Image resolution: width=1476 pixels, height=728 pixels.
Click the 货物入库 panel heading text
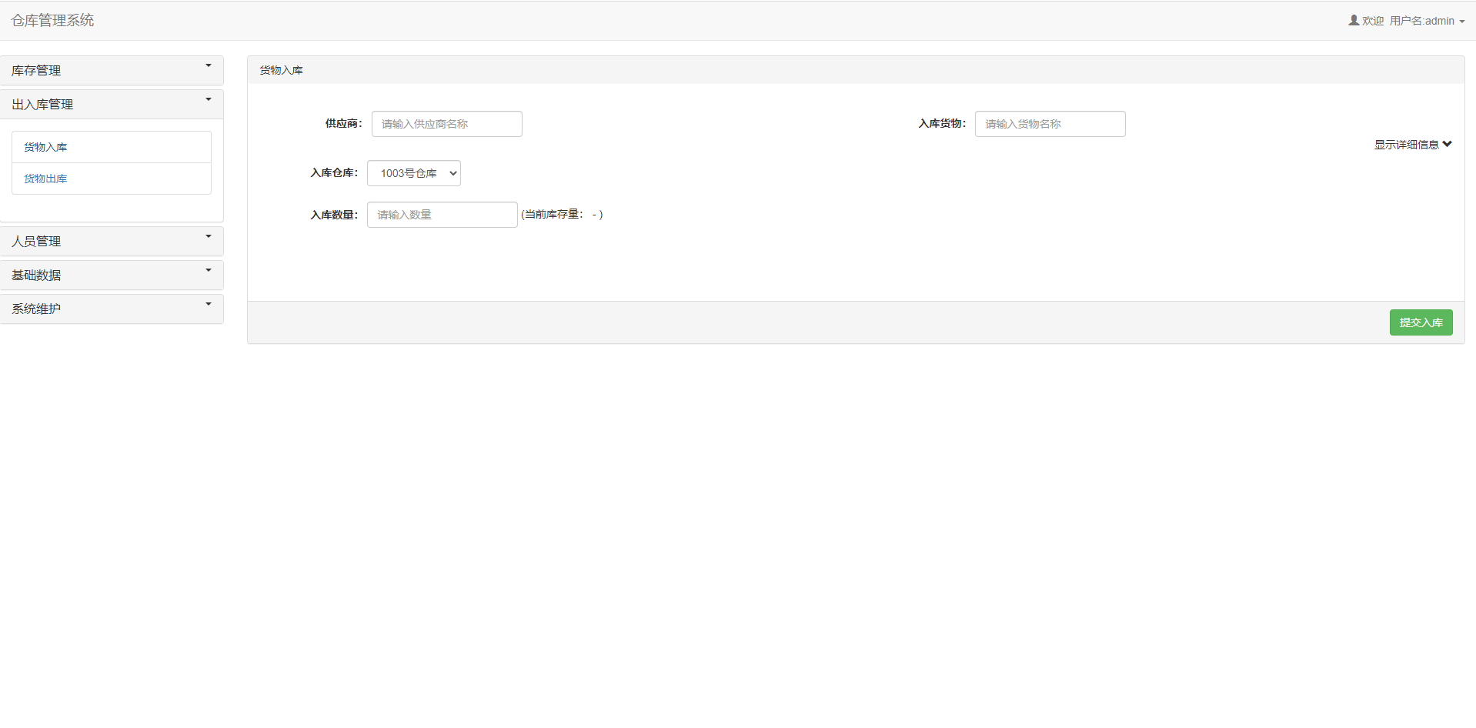tap(282, 70)
